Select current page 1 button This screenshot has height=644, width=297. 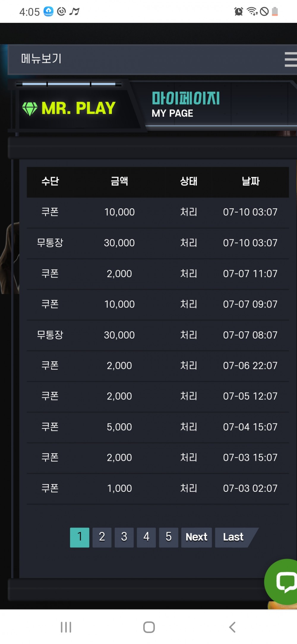[80, 537]
